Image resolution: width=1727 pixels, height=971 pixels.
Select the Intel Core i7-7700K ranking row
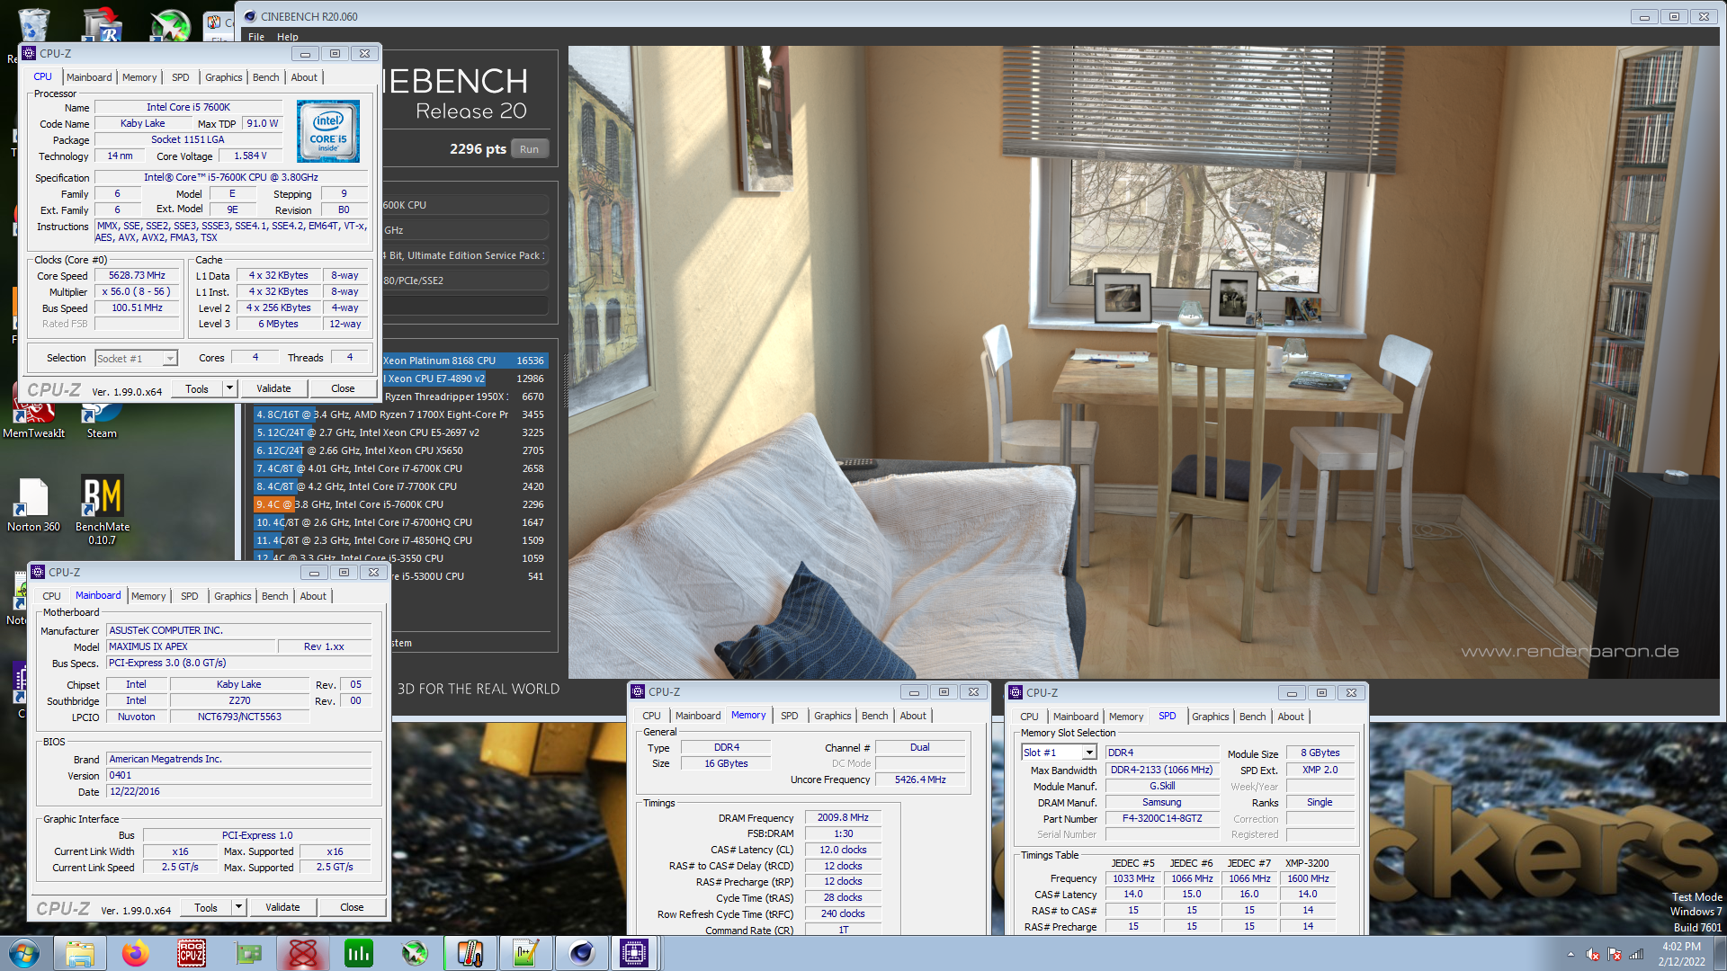pos(401,486)
